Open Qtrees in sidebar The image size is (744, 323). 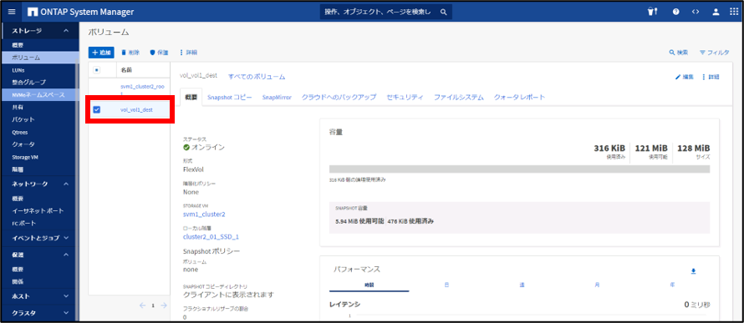coord(20,133)
